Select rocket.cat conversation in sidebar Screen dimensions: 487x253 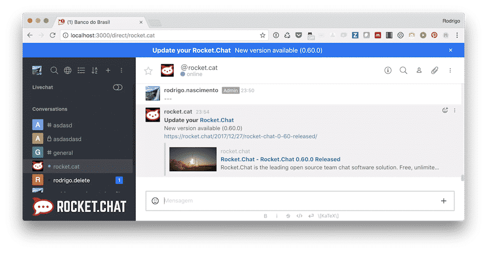tap(79, 166)
